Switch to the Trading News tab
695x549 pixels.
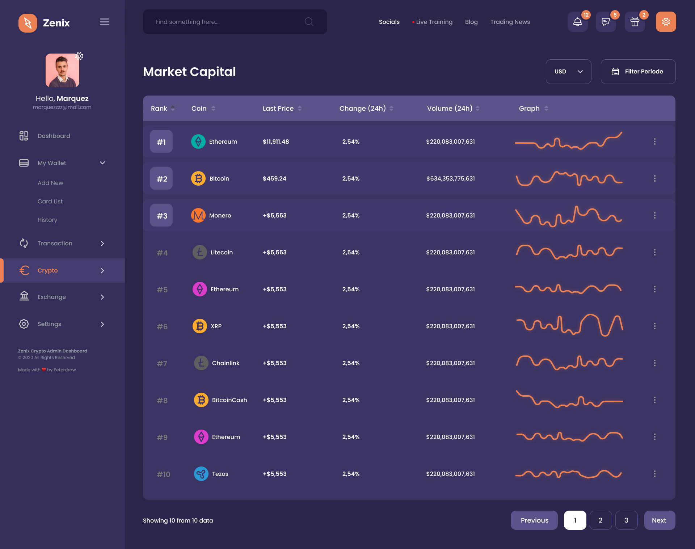(510, 22)
